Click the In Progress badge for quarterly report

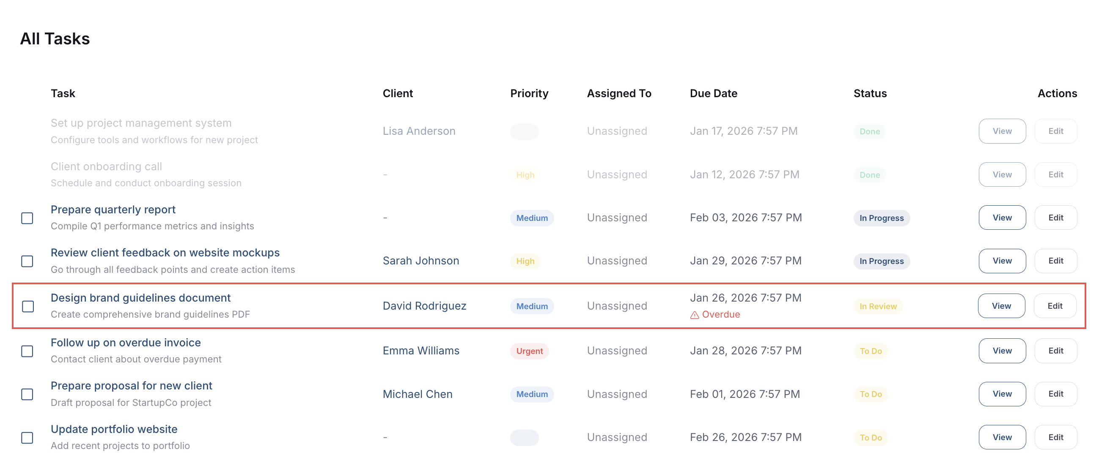coord(881,218)
